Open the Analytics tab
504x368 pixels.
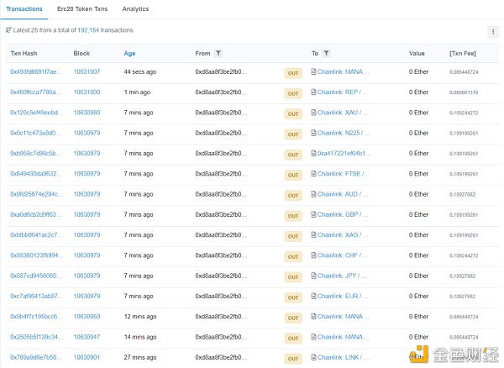135,9
